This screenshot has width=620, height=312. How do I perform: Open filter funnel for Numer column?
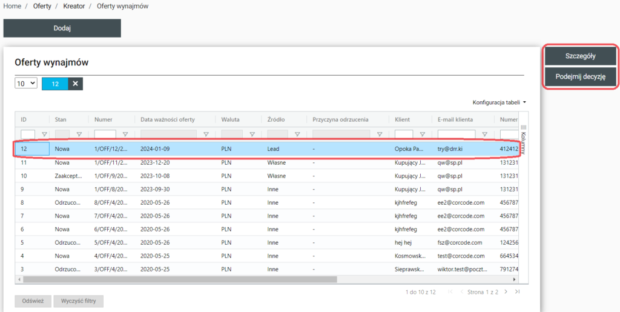tap(125, 134)
